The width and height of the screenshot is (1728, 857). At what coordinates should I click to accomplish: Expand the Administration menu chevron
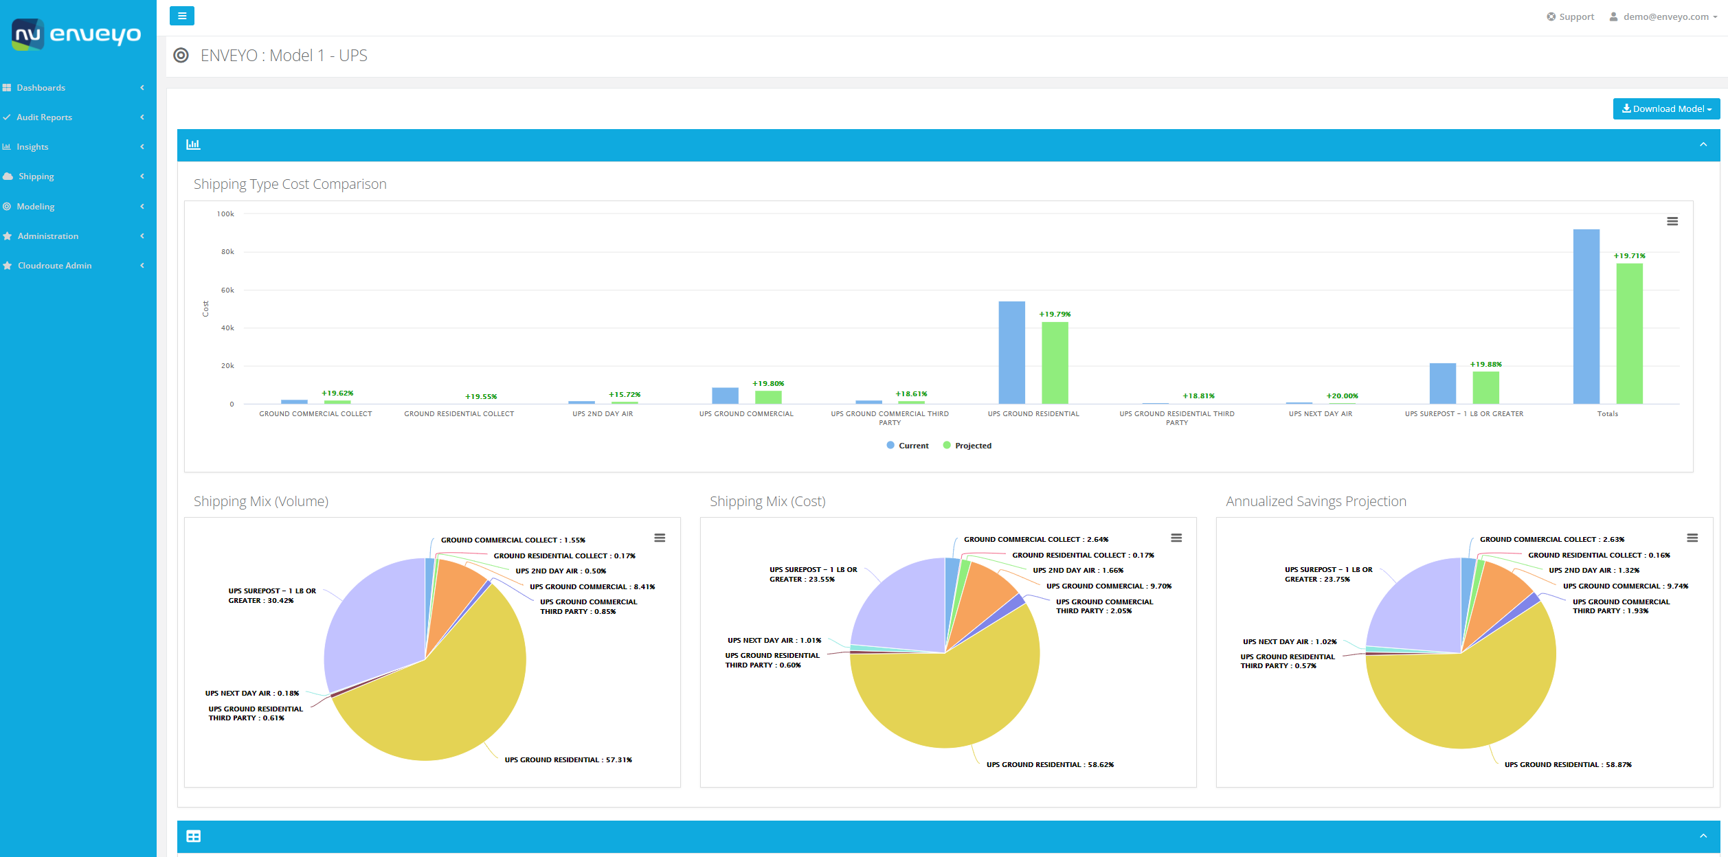click(142, 236)
